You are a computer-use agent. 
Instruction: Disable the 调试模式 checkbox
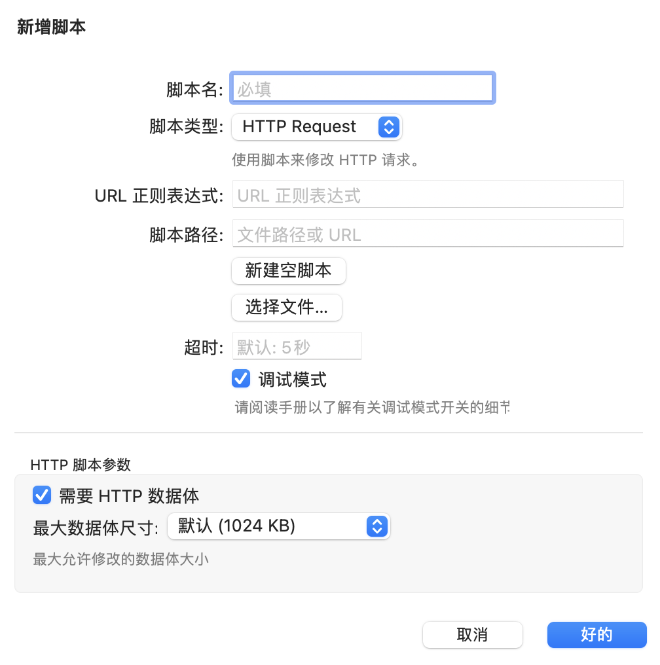tap(242, 379)
